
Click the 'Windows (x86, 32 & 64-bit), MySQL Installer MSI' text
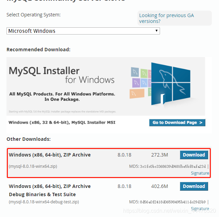62,122
